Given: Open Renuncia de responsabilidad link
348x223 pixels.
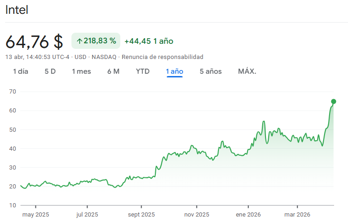Looking at the screenshot, I should click(x=162, y=57).
